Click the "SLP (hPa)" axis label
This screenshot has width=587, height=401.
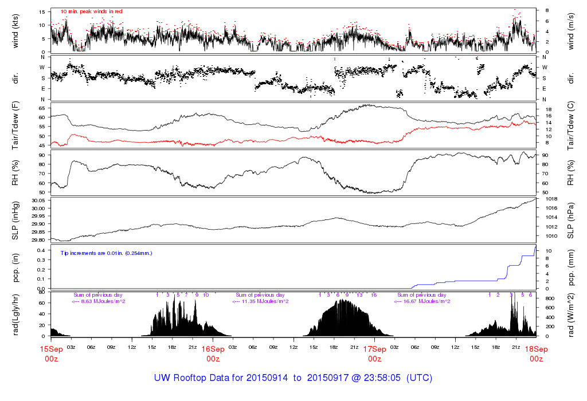pyautogui.click(x=570, y=220)
